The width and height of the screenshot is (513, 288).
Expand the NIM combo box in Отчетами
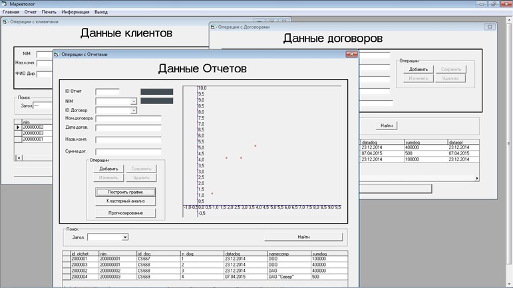(x=134, y=102)
